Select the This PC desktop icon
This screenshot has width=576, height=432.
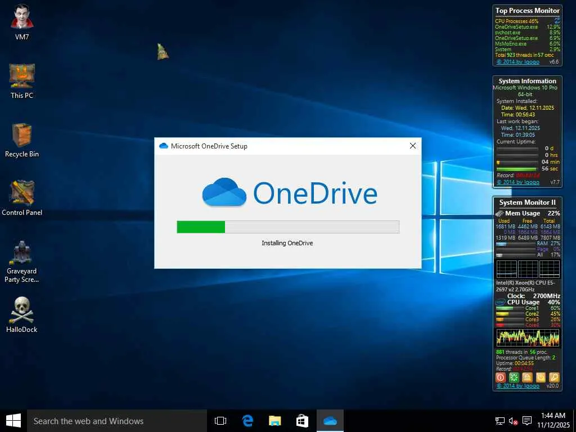click(22, 81)
